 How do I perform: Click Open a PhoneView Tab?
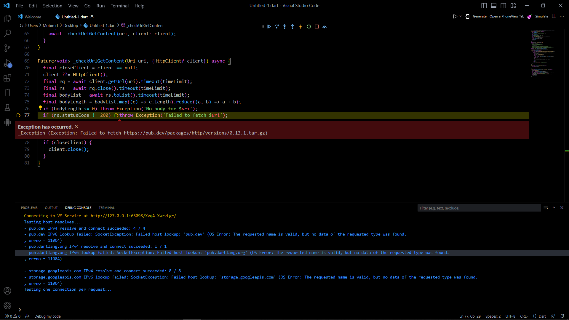[x=506, y=16]
